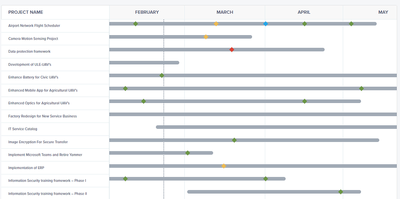Select the Development of ULE-UAV's project name
Image resolution: width=400 pixels, height=199 pixels.
pos(30,64)
